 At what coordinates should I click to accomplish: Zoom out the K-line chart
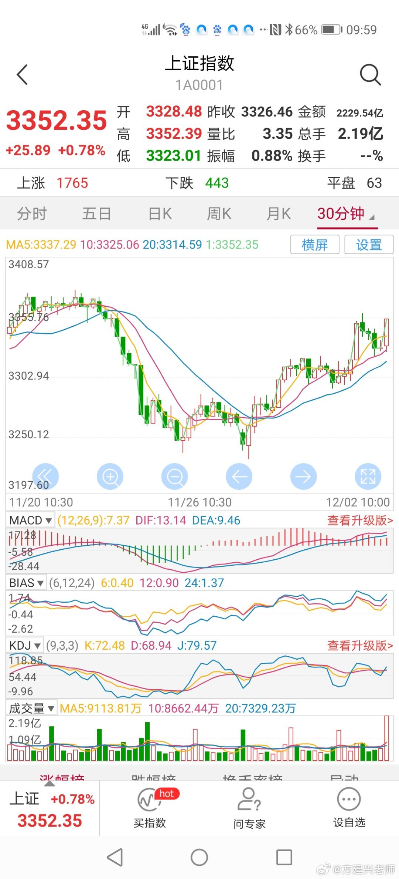point(175,476)
